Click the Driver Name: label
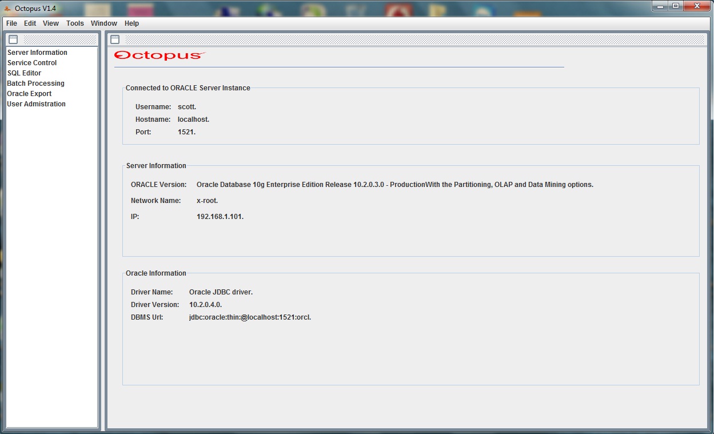The width and height of the screenshot is (714, 434). tap(152, 292)
